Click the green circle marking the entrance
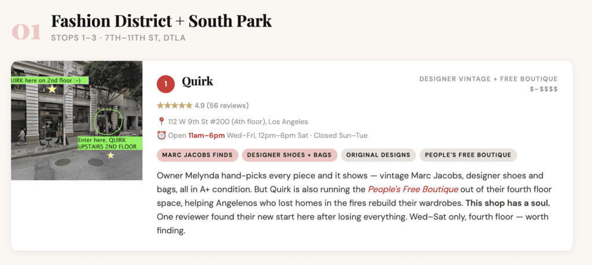This screenshot has height=265, width=592. (109, 121)
